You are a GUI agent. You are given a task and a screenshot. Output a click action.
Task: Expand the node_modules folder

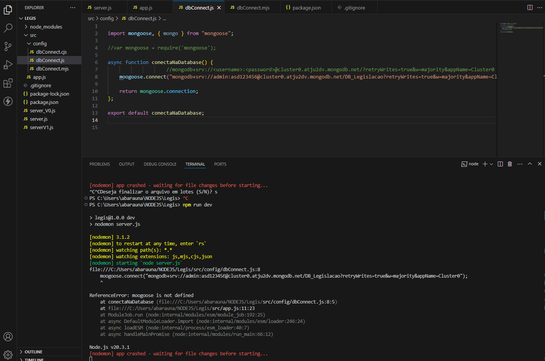49,27
